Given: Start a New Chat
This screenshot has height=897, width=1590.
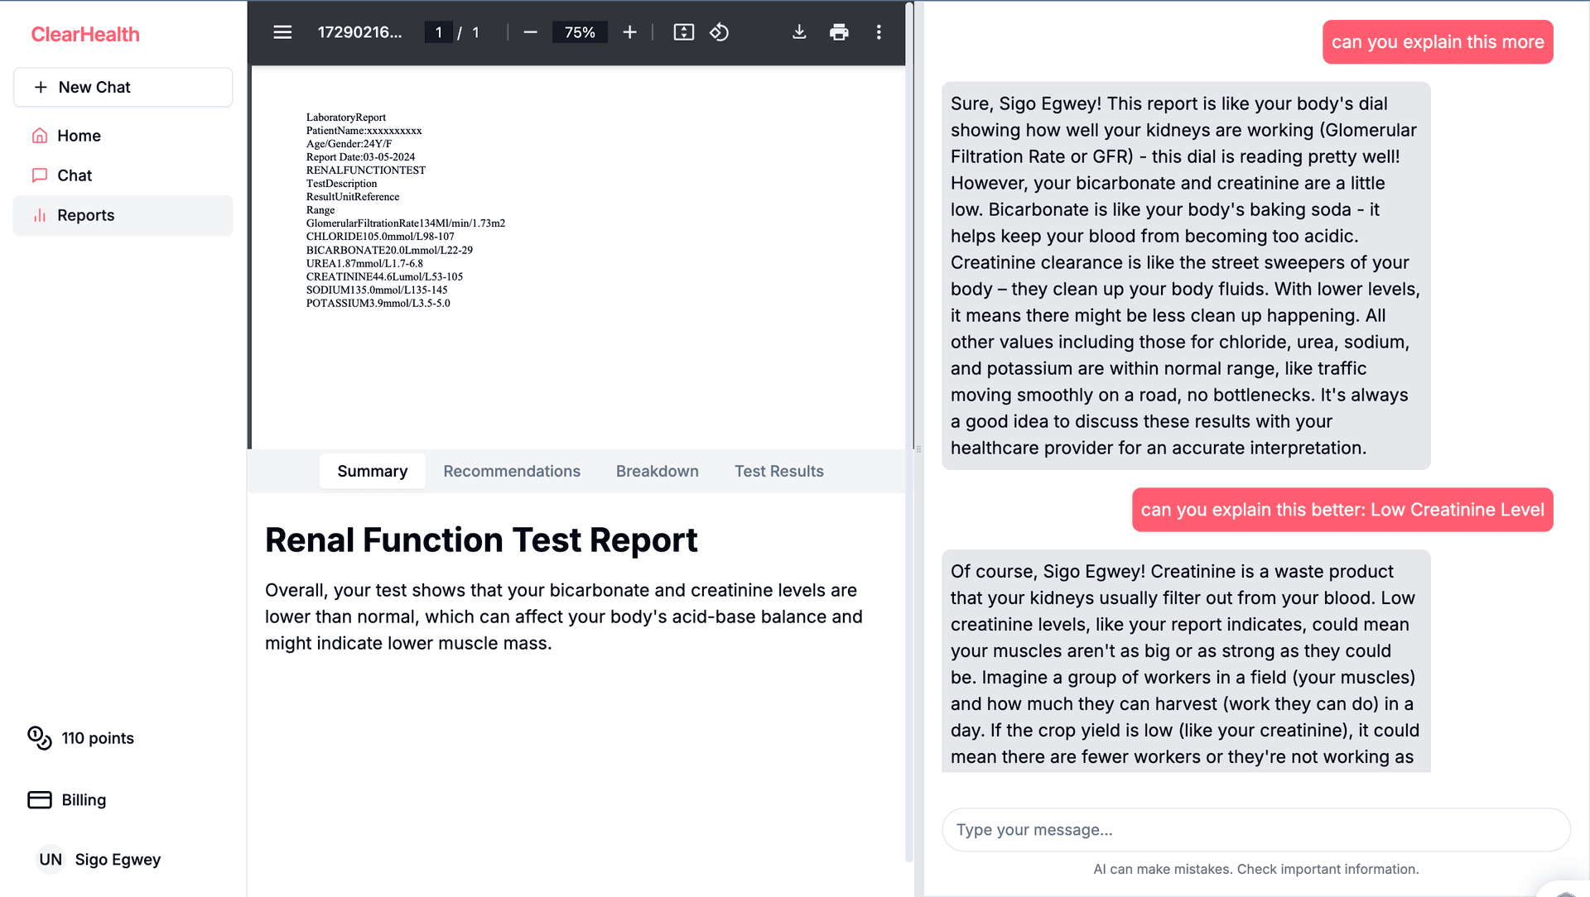Looking at the screenshot, I should point(123,87).
